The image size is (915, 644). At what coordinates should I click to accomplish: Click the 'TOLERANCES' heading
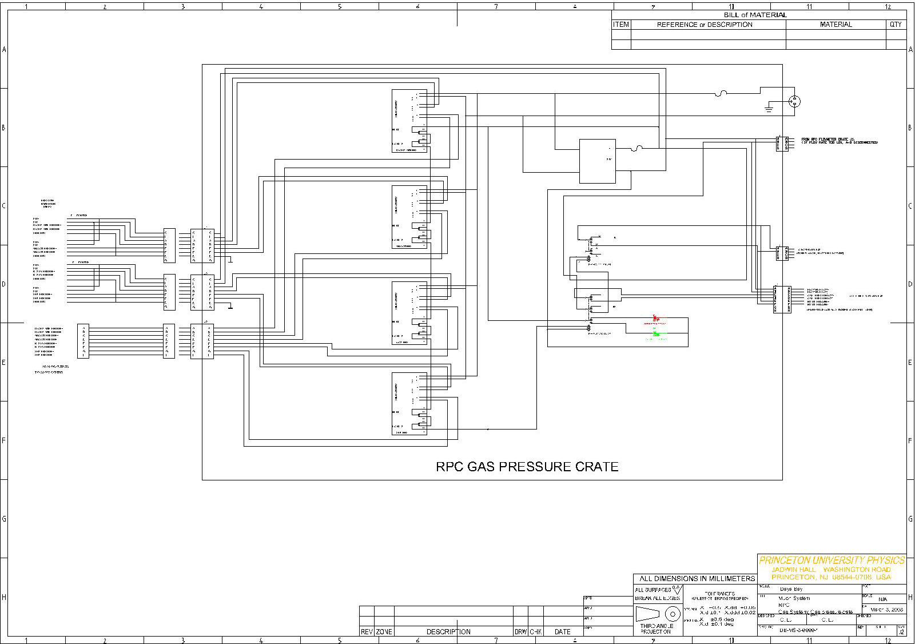(x=721, y=594)
